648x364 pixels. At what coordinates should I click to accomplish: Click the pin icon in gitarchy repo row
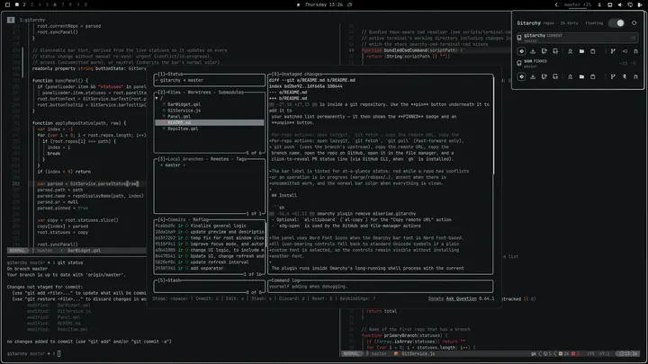click(625, 51)
